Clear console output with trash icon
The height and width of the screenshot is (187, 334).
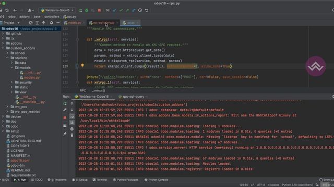point(72,135)
